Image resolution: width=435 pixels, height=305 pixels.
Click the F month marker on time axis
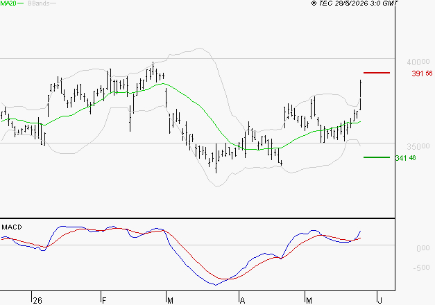104,300
